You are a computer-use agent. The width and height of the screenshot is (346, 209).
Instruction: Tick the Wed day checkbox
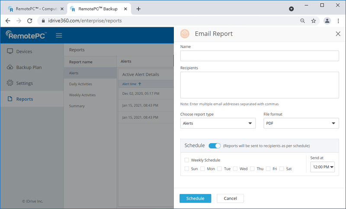point(235,169)
